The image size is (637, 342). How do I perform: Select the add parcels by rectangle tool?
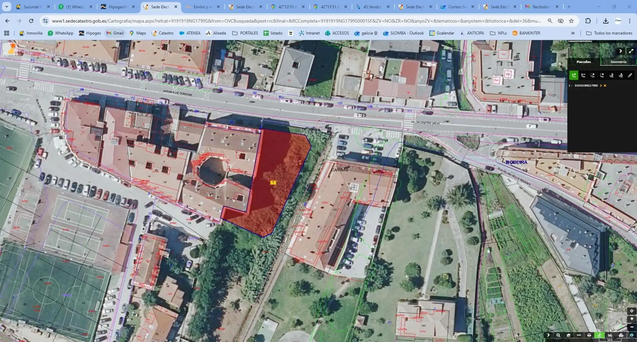pyautogui.click(x=593, y=75)
